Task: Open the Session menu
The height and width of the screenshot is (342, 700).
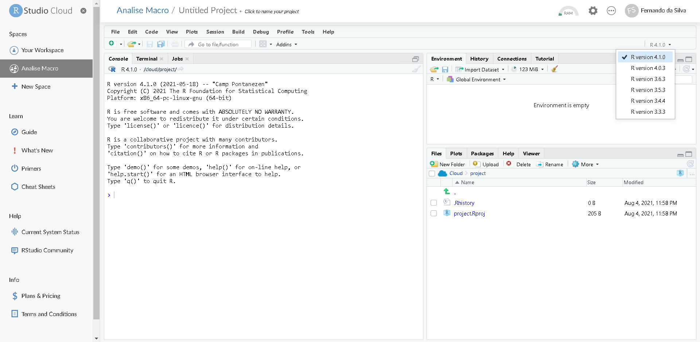Action: [215, 32]
